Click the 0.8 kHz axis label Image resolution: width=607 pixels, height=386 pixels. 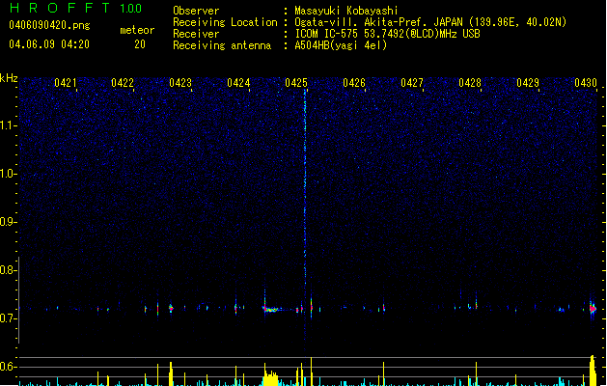pyautogui.click(x=9, y=270)
